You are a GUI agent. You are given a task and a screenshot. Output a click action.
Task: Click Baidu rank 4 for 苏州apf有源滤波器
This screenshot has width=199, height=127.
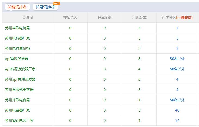coord(177,79)
